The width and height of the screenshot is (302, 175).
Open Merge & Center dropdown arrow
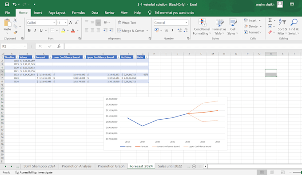coord(147,31)
